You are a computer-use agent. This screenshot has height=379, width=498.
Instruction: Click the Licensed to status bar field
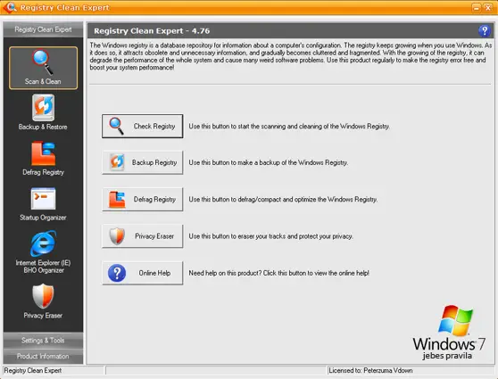point(411,370)
